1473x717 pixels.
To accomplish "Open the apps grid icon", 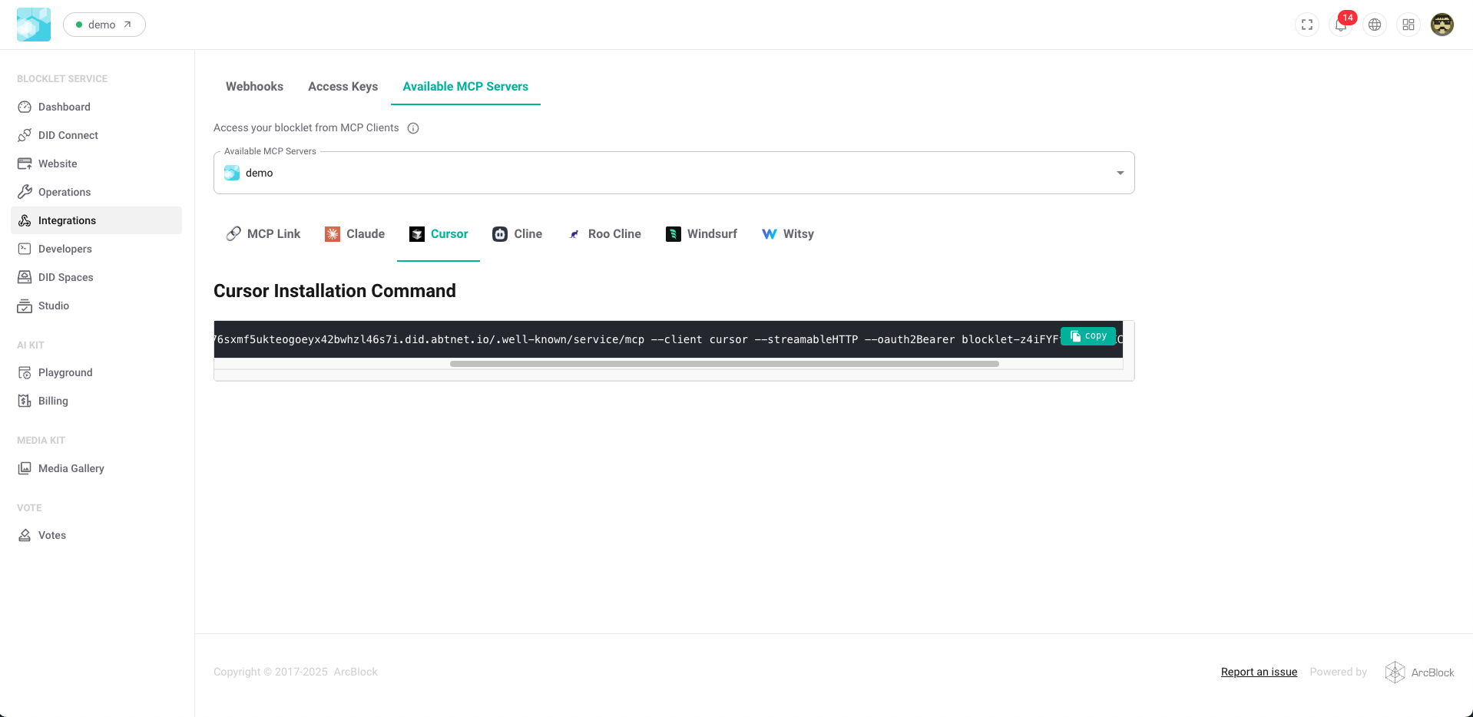I will click(1408, 25).
